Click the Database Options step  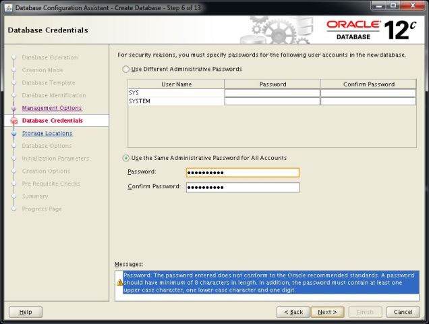47,146
